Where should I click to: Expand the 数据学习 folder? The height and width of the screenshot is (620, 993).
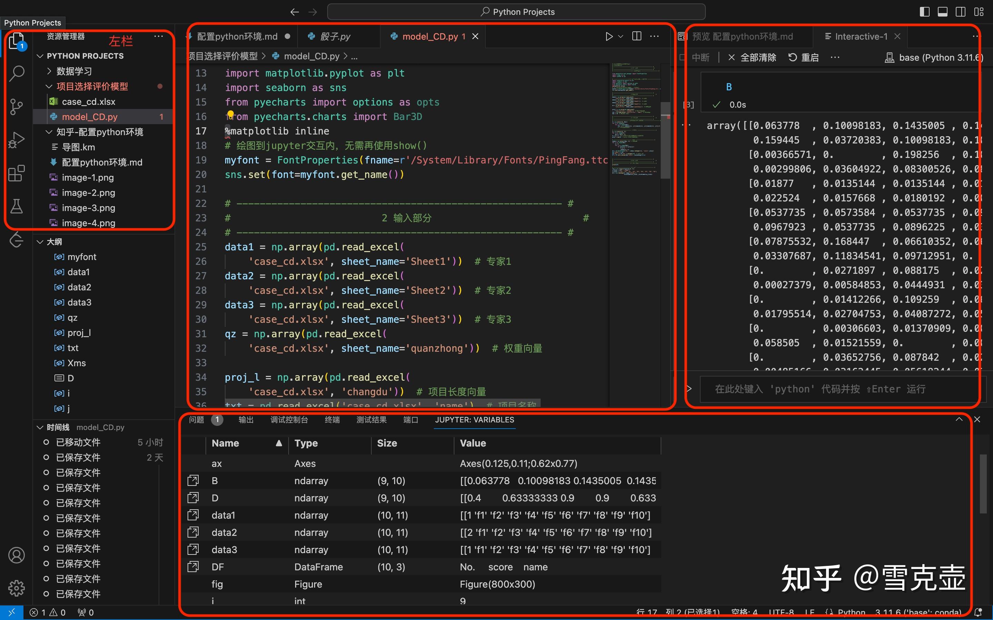74,71
